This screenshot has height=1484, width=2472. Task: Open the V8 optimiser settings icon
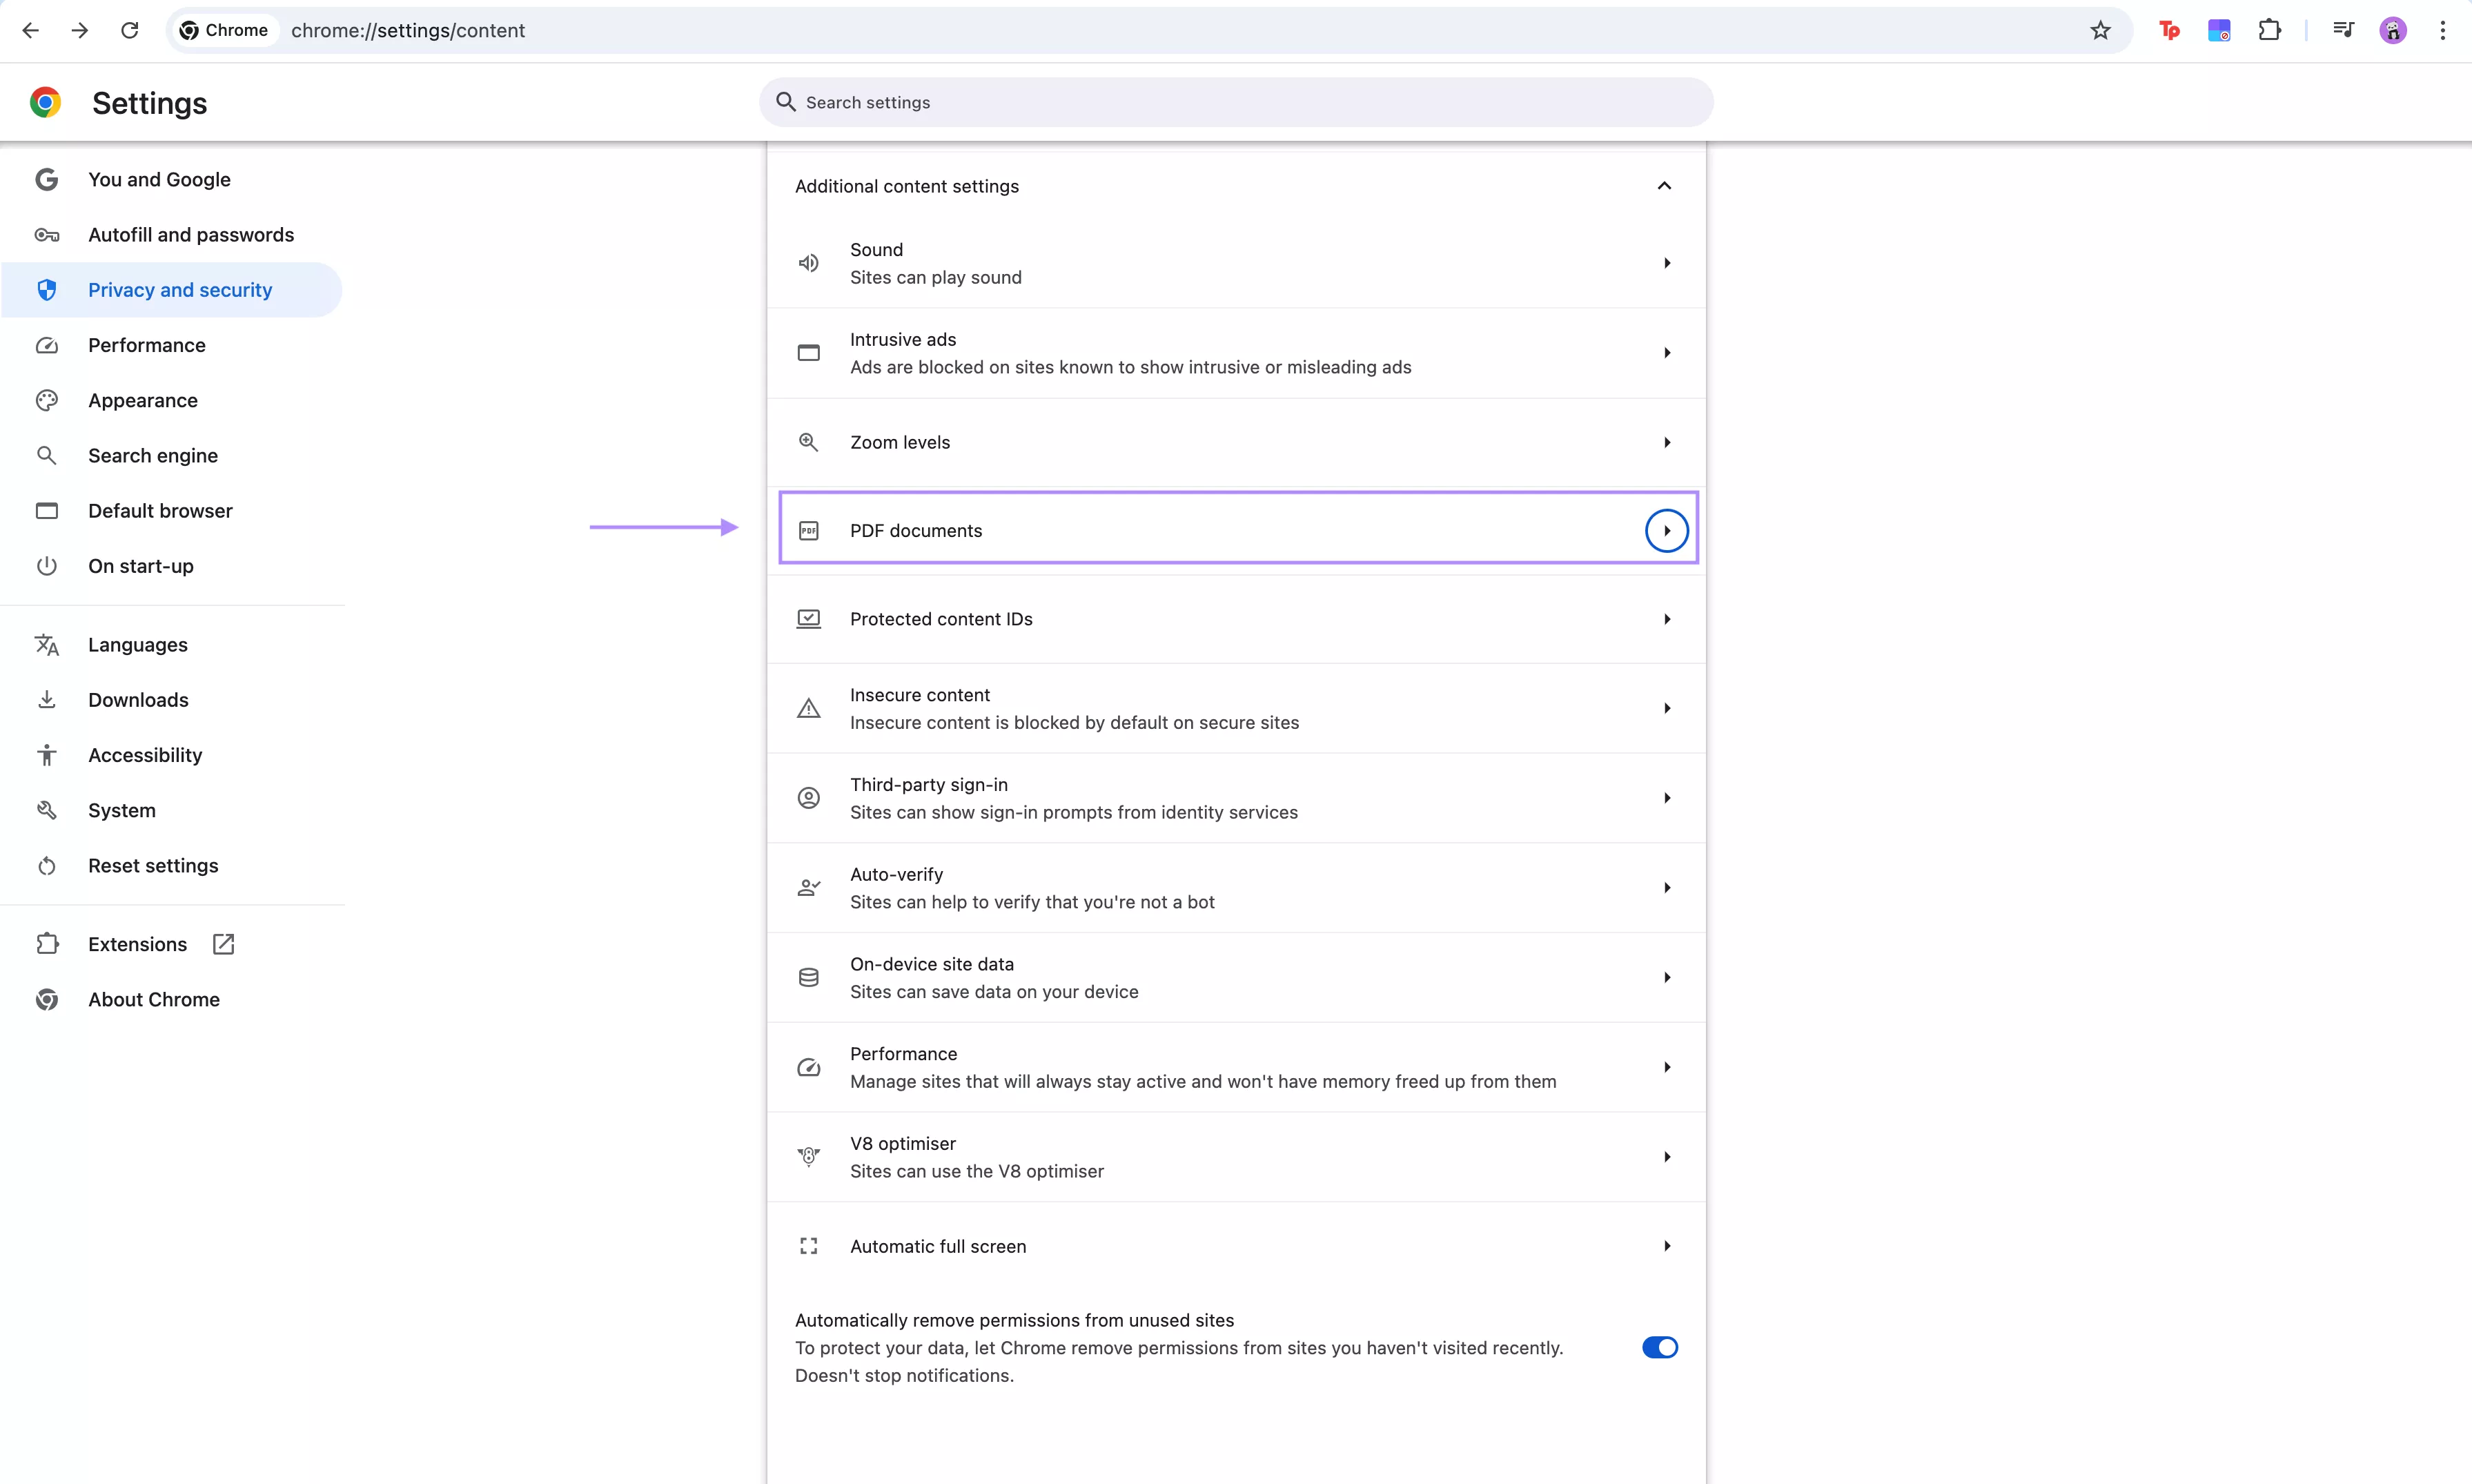pos(809,1156)
